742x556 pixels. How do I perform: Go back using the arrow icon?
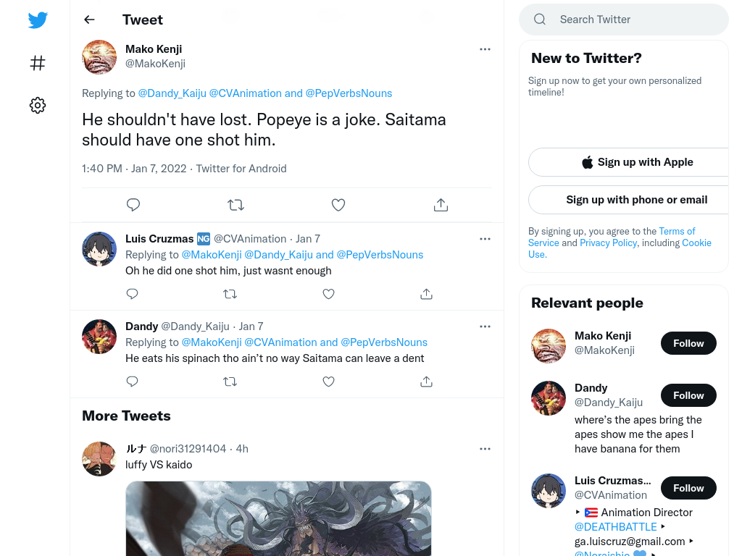(x=89, y=20)
